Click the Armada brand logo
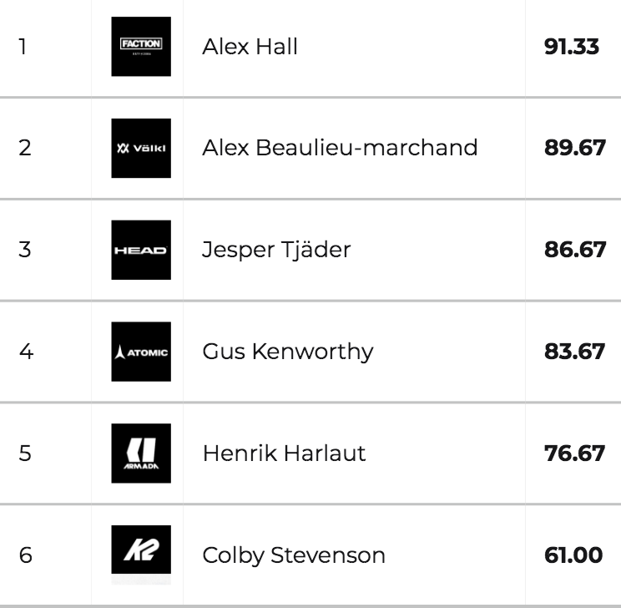The height and width of the screenshot is (608, 621). coord(141,453)
